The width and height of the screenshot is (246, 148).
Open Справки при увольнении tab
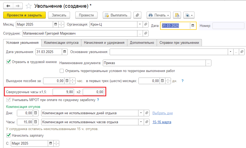point(179,42)
